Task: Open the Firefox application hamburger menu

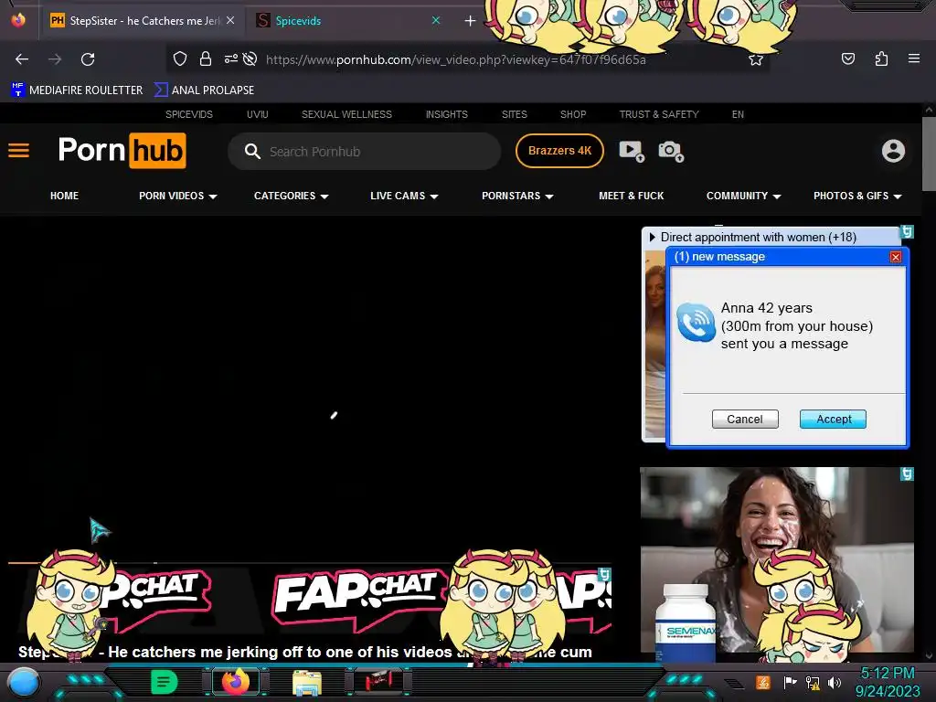Action: pos(914,58)
